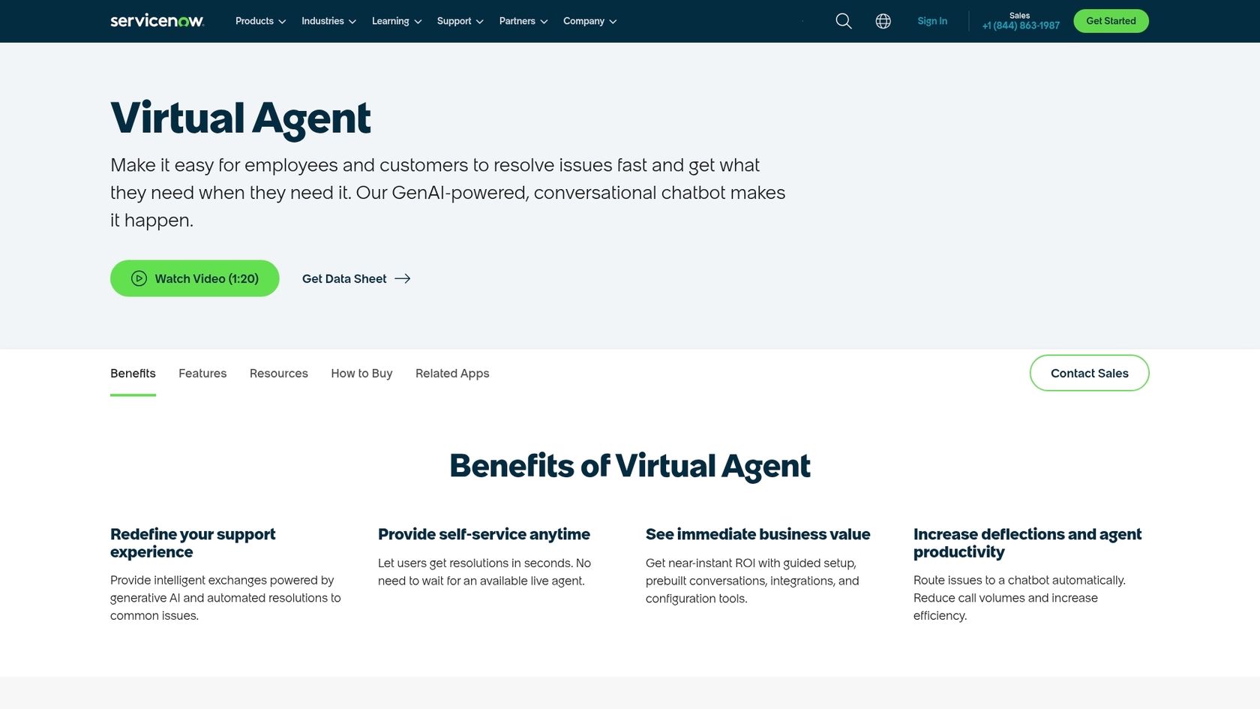1260x709 pixels.
Task: Open the search icon
Action: [843, 21]
